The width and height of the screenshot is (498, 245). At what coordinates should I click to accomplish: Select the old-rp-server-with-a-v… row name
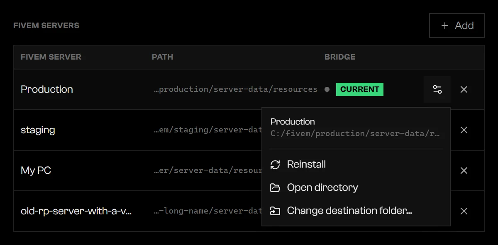(76, 211)
